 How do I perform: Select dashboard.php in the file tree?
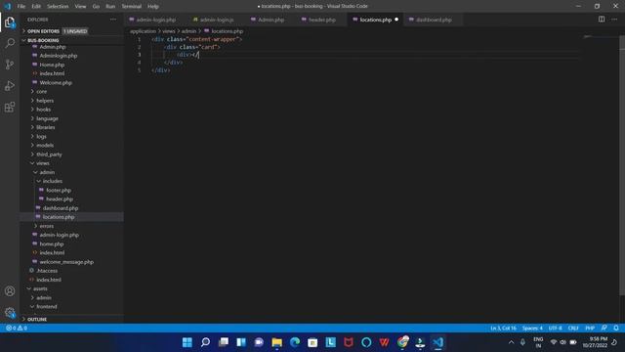[61, 208]
